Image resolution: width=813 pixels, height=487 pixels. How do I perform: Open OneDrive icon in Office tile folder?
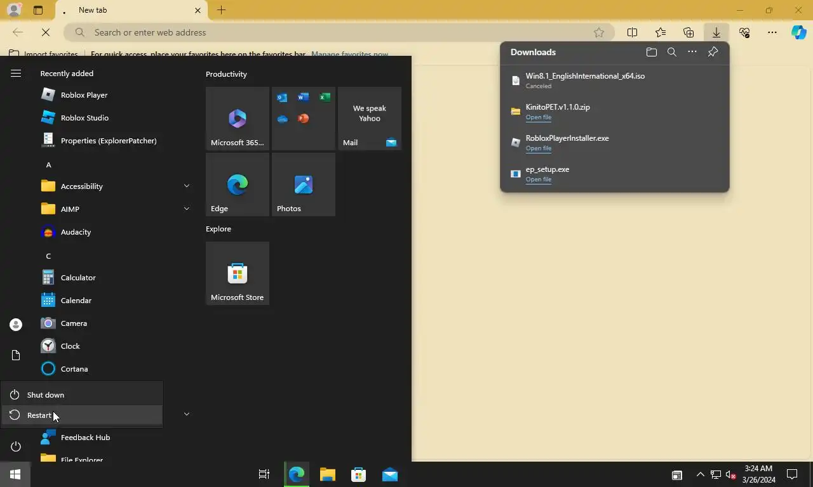point(282,119)
